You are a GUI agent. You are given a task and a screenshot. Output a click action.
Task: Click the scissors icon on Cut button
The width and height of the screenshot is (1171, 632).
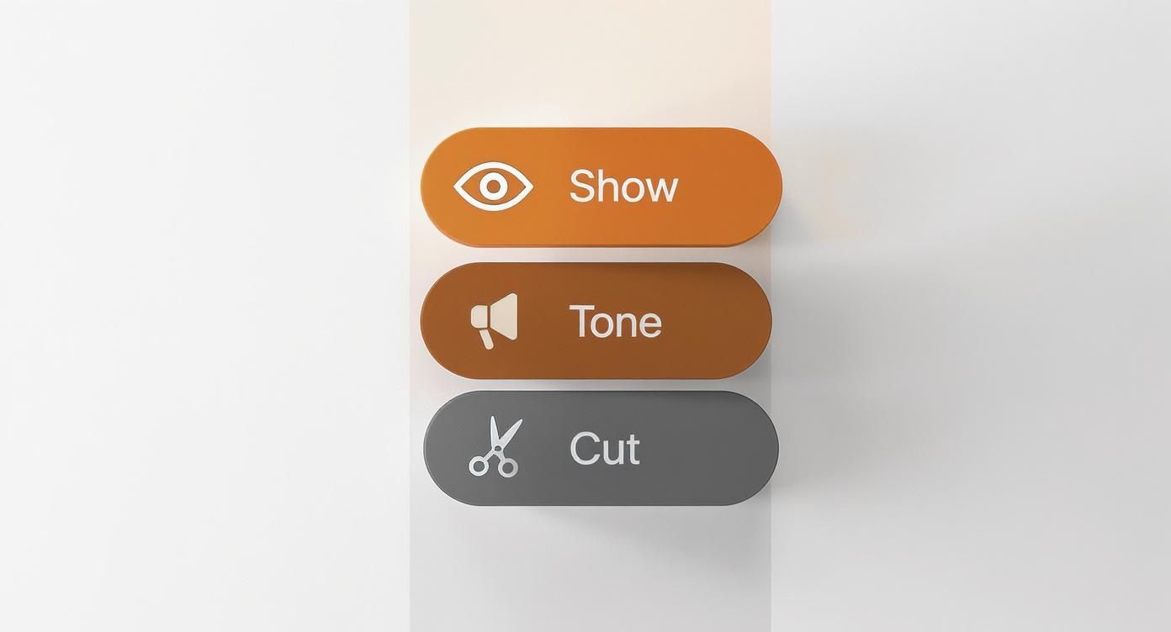[x=495, y=447]
